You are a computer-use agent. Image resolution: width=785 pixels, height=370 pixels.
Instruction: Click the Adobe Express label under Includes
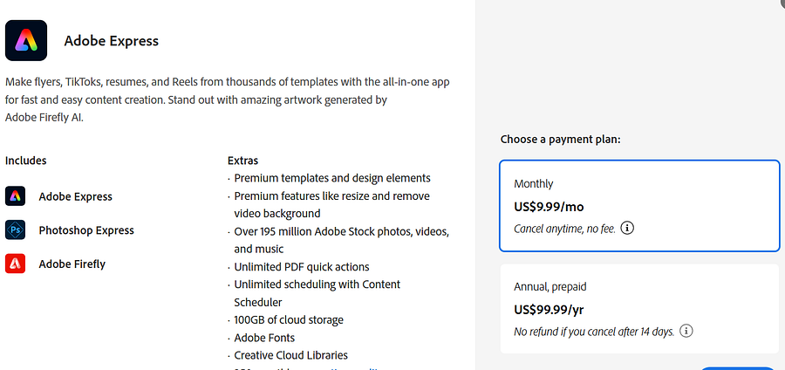[x=76, y=196]
